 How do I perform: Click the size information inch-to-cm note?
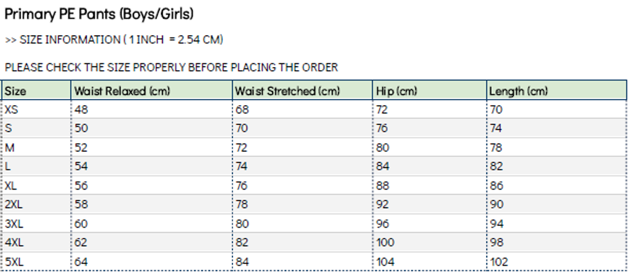(114, 40)
